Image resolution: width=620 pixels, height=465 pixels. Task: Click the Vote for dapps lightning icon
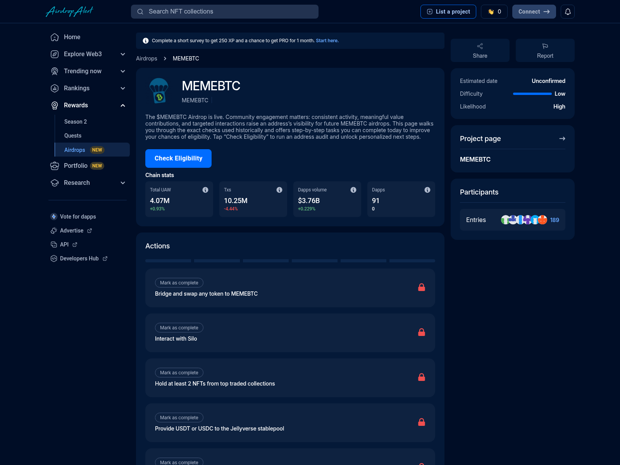54,217
